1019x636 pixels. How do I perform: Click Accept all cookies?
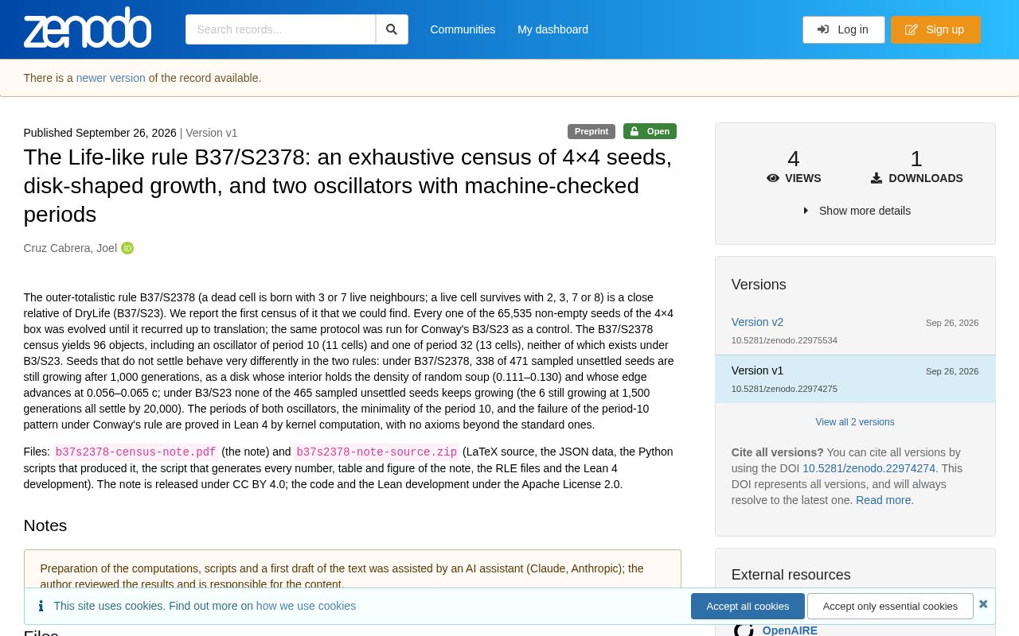pyautogui.click(x=748, y=606)
